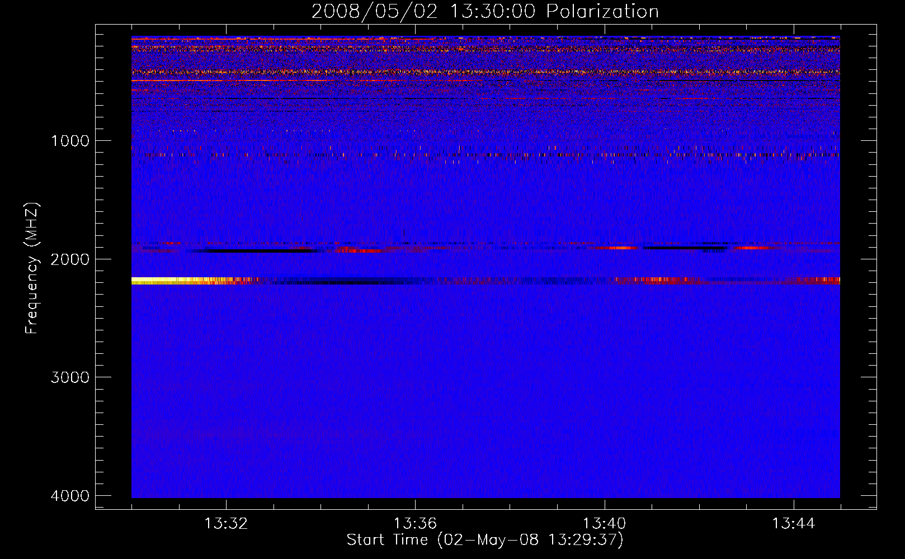
Task: Click the 4000 frequency tick label
Action: [x=70, y=496]
